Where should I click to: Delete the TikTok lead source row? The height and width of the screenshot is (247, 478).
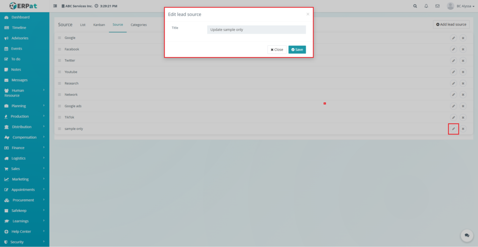click(x=463, y=118)
